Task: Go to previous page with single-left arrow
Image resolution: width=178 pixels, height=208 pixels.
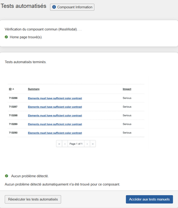Action: coord(65,144)
